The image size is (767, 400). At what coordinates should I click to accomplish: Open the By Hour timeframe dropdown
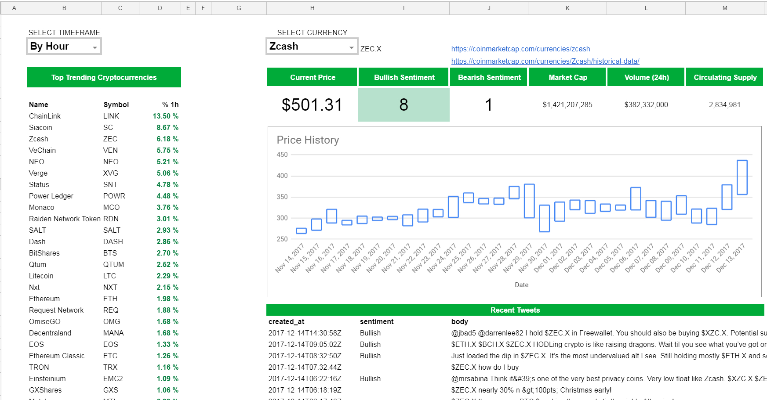[64, 47]
